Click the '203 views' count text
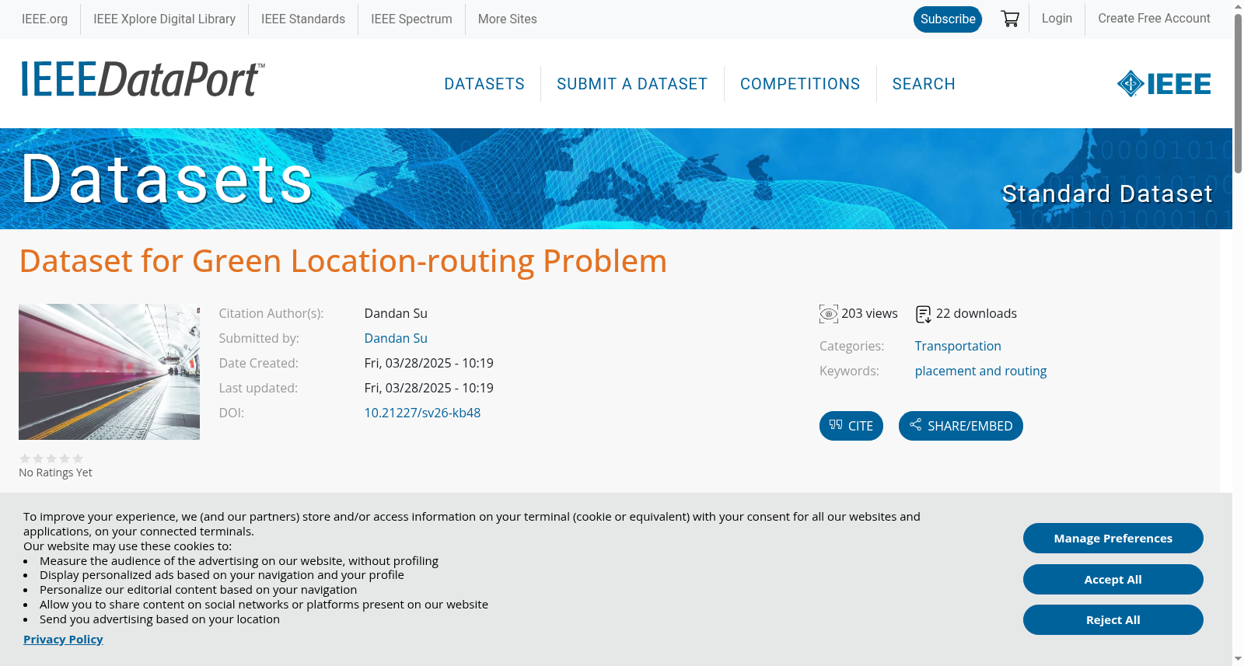 pos(869,313)
